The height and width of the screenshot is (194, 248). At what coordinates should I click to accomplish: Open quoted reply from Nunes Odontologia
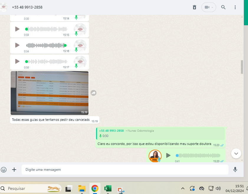160,133
